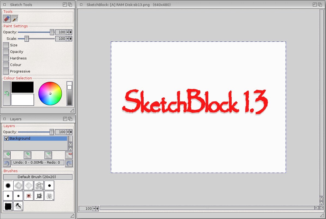Click the Default Brush (20x20) button

[38, 177]
